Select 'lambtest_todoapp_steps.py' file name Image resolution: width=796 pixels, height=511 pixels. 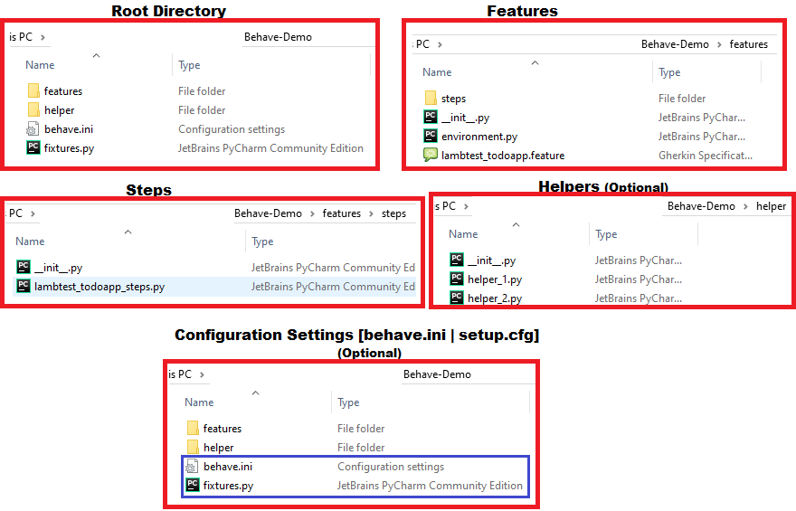(x=99, y=287)
